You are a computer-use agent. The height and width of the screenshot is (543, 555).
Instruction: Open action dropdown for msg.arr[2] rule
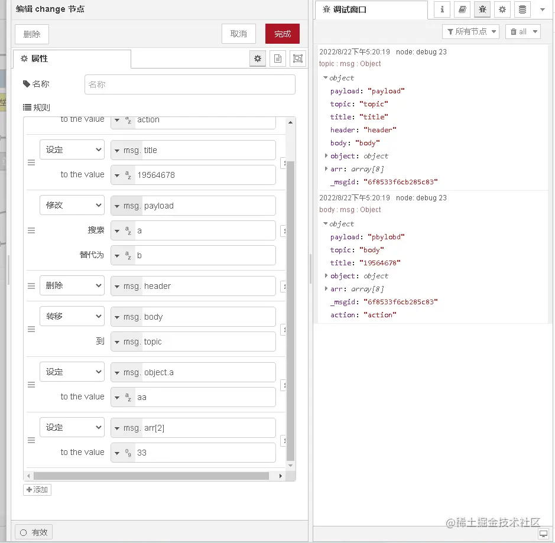tap(72, 427)
